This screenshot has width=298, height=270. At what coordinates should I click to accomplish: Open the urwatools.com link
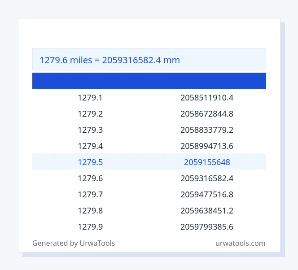click(x=240, y=243)
